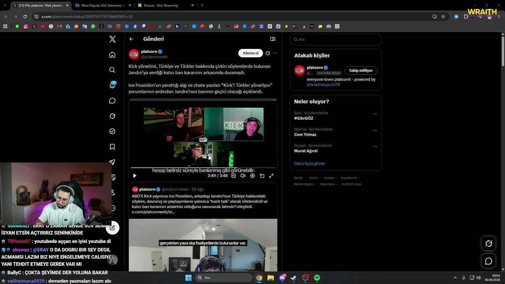Open trend #GSvGÖZ
The width and height of the screenshot is (505, 284).
point(304,118)
